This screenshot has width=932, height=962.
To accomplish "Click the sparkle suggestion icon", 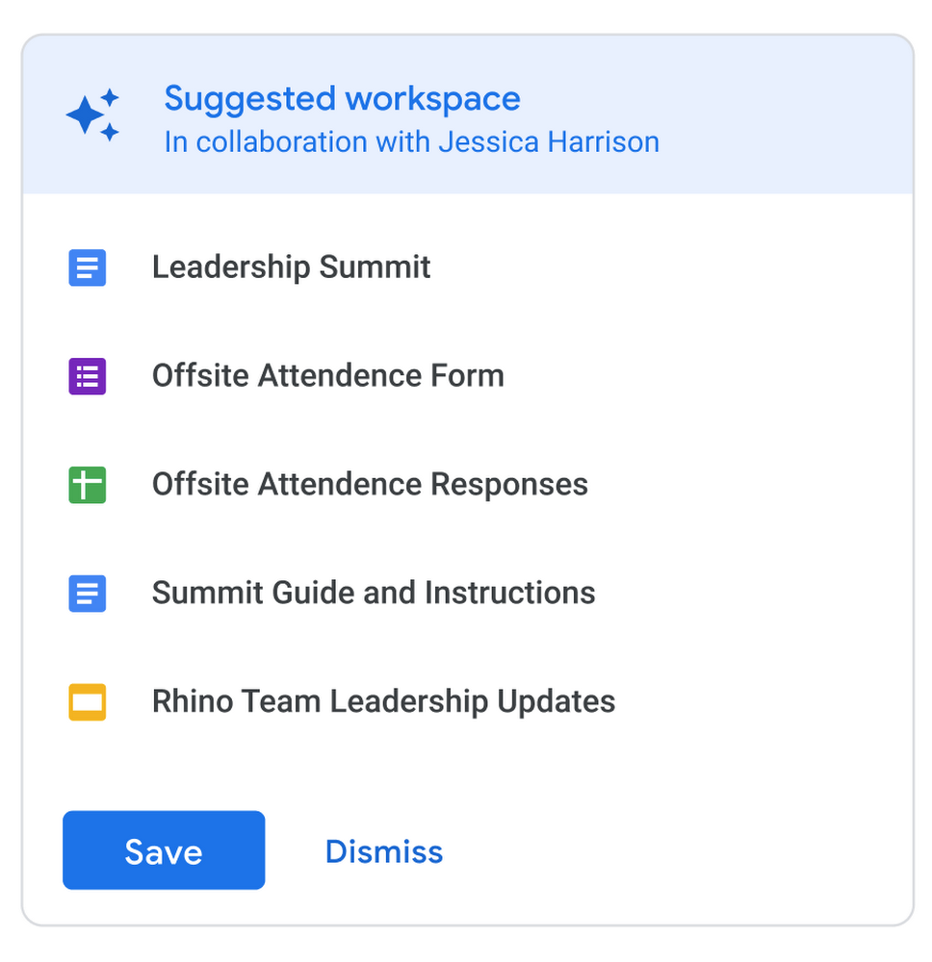I will pos(92,115).
